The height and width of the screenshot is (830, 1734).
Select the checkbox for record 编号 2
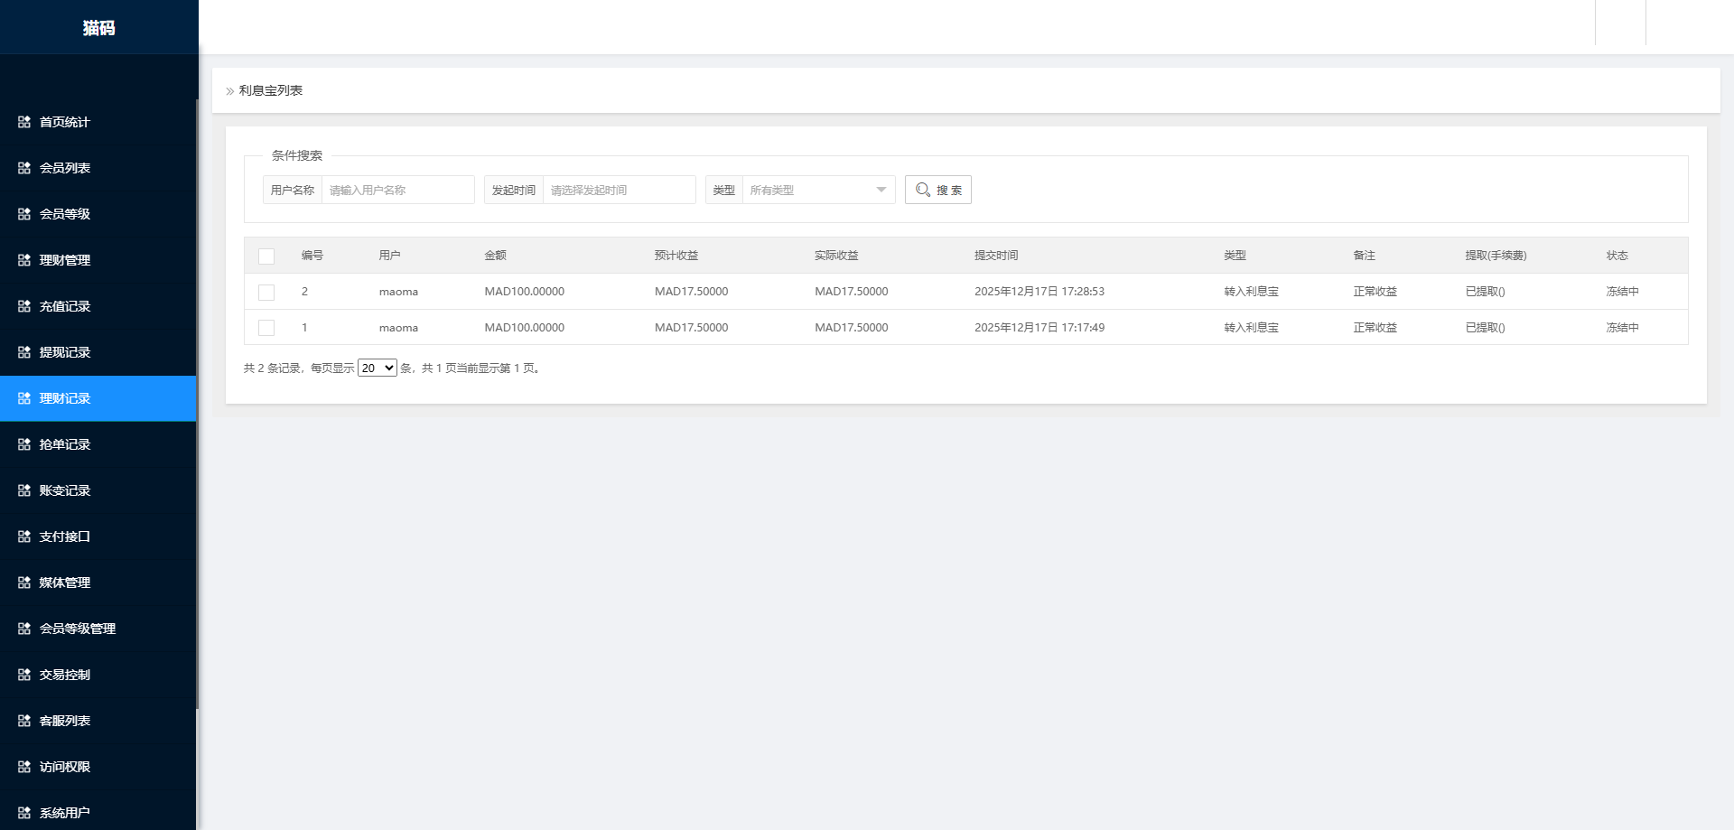pyautogui.click(x=266, y=292)
